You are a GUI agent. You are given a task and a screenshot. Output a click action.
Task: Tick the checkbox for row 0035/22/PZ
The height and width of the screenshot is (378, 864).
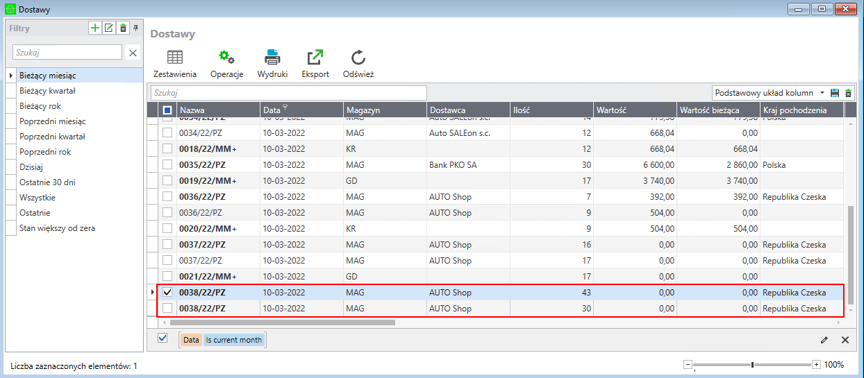167,165
